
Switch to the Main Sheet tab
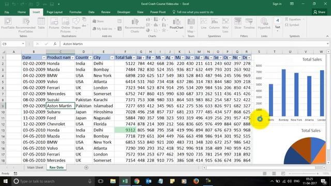tap(35, 167)
